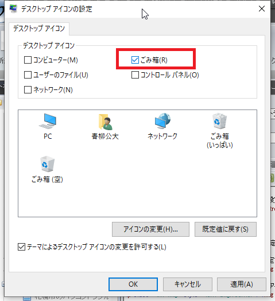
Task: Uncheck the ごみ箱(R) checkbox
Action: tap(135, 60)
